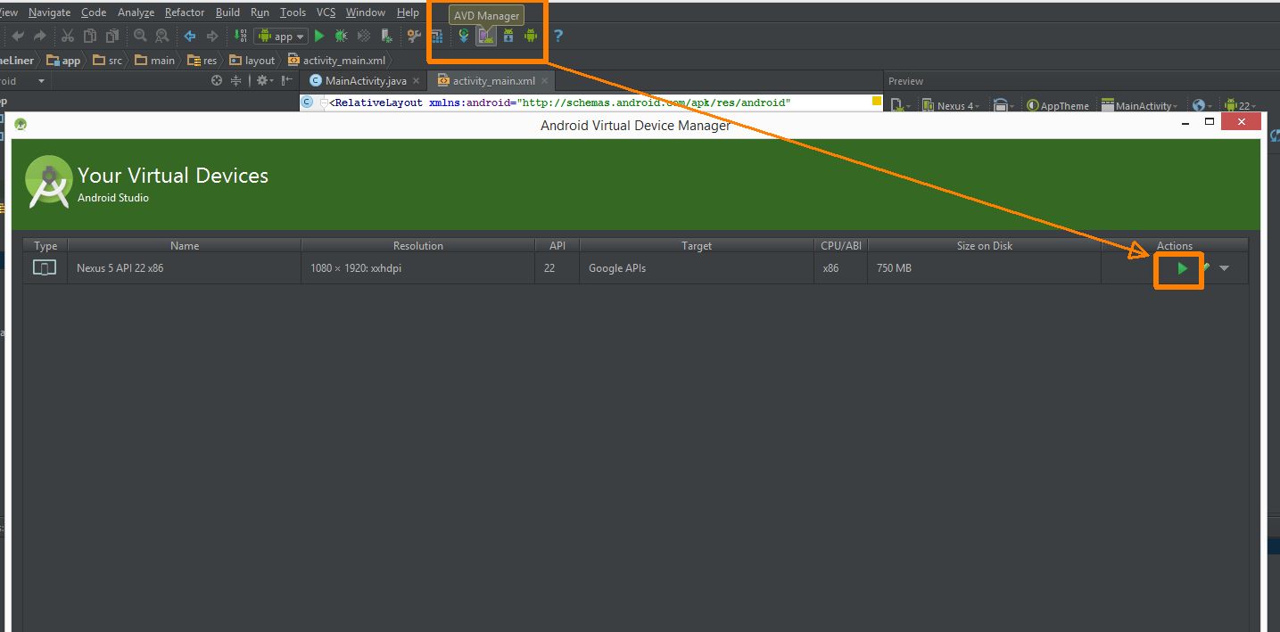Screen dimensions: 1280x632
Task: Click Scroll from Source target icon
Action: 217,80
